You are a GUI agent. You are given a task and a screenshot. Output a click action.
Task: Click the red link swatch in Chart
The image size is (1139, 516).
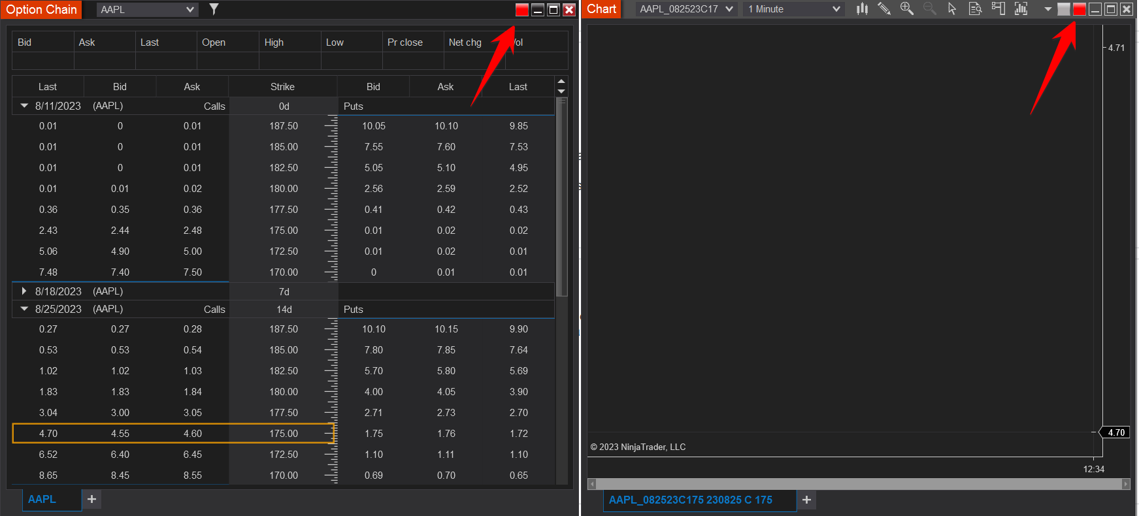[1080, 9]
